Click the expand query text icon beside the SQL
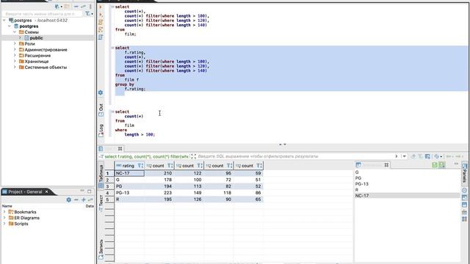The width and height of the screenshot is (470, 264). 193,156
